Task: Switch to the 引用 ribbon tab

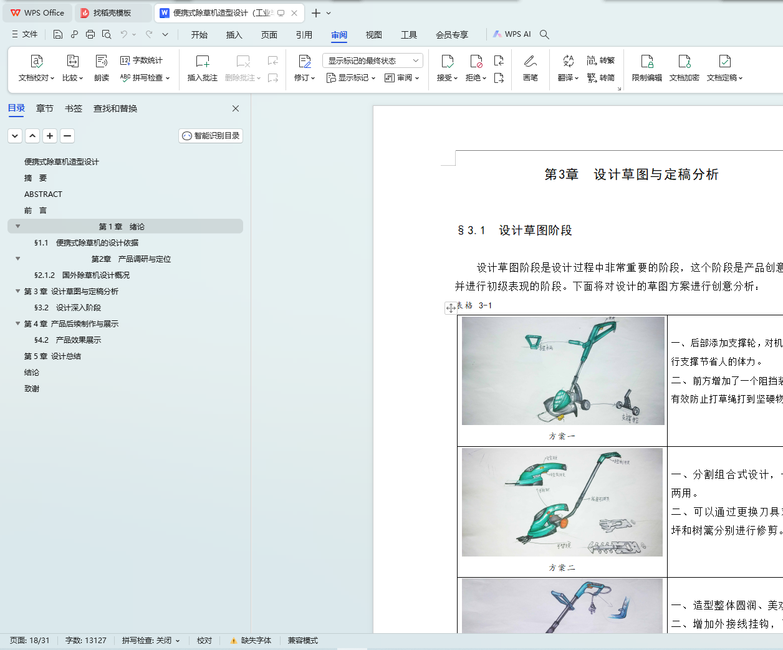Action: click(304, 34)
